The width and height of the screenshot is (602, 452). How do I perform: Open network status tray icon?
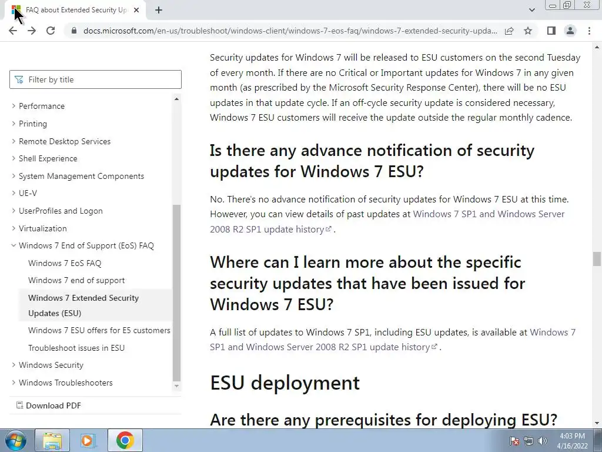point(529,441)
